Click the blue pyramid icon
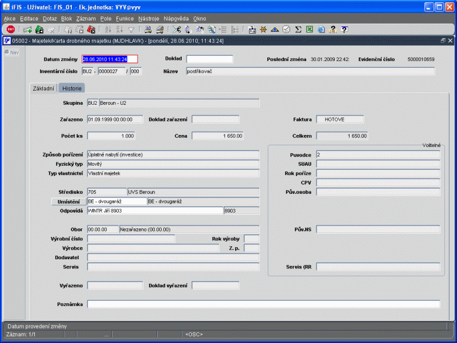457x343 pixels. [x=275, y=30]
